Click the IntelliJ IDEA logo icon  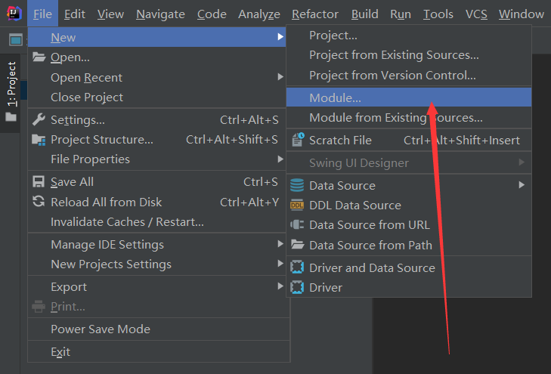tap(14, 13)
